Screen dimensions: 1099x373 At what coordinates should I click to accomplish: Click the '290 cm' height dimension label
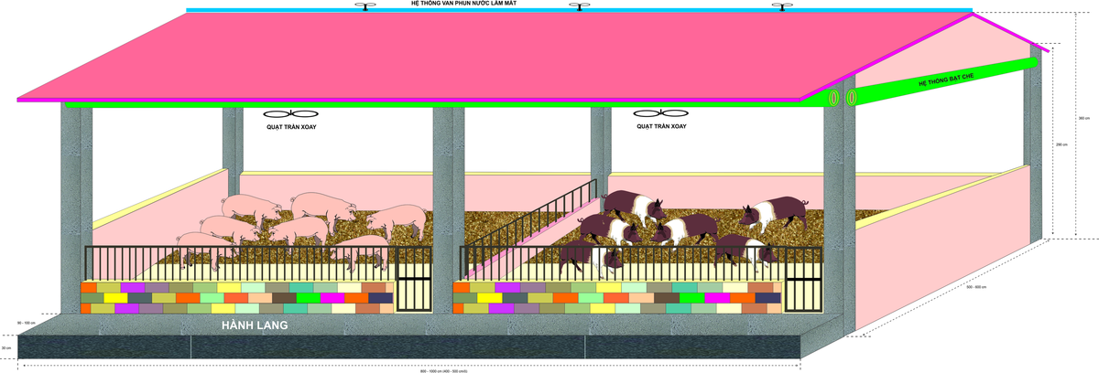1061,144
